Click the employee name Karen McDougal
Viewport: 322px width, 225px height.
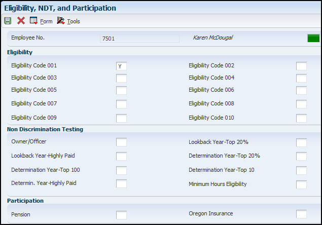[213, 37]
